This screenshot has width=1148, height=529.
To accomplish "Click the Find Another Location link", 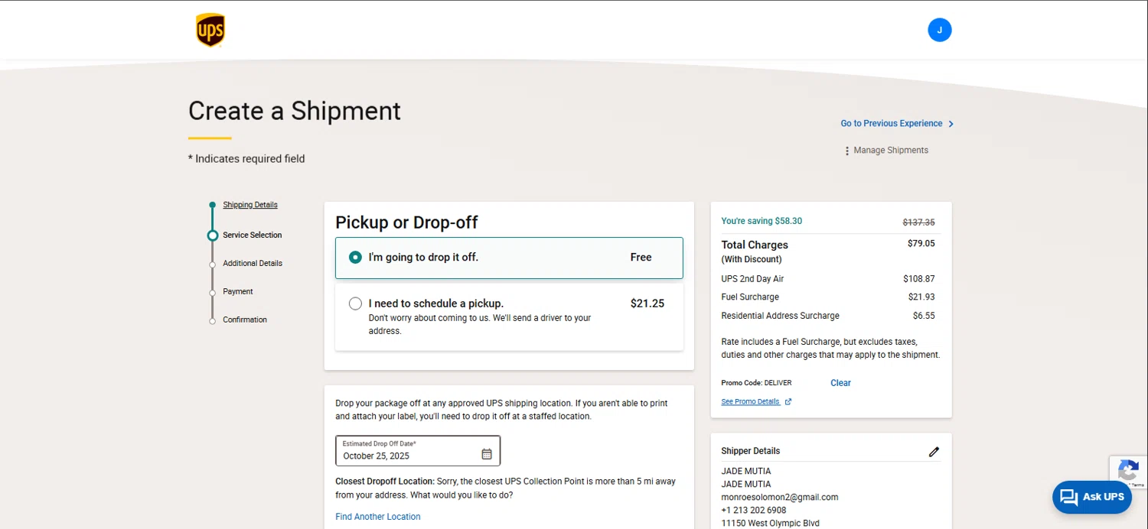I will pos(378,517).
